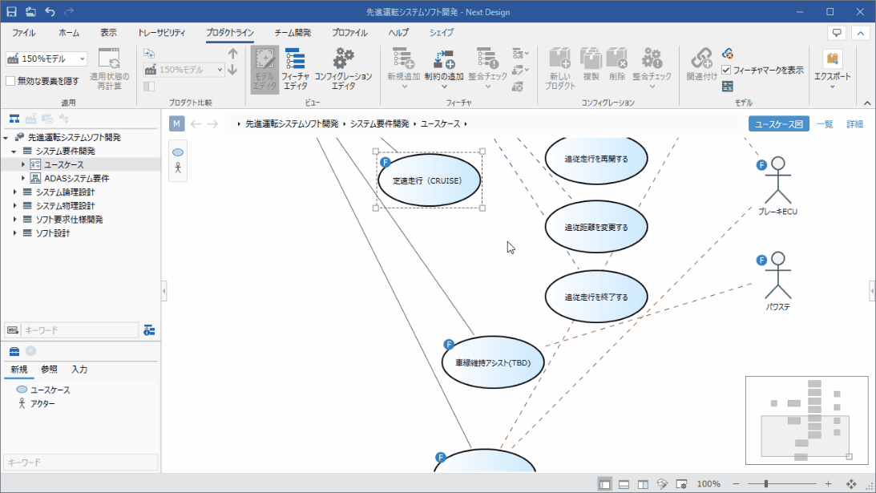Screen dimensions: 876x493
Task: Click システム要件開発 in the breadcrumb
Action: (x=379, y=123)
